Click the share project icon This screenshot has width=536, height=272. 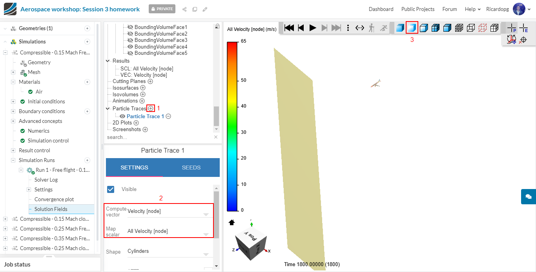click(x=184, y=9)
